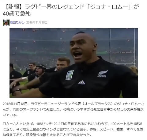Click the stadium floodlight in the photo's corner

pos(24,30)
